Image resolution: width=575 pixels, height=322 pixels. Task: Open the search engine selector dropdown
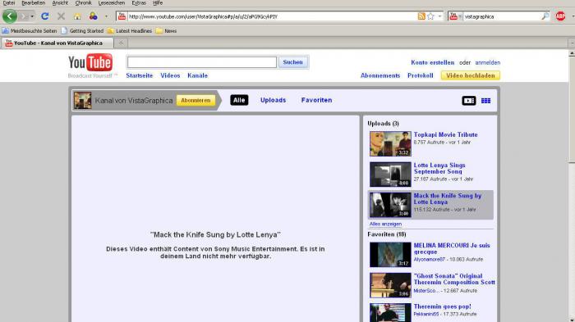point(455,16)
